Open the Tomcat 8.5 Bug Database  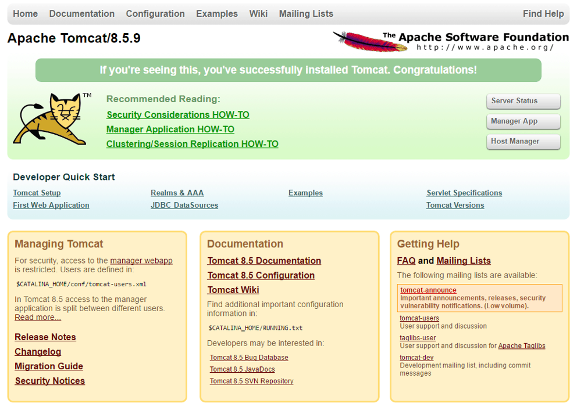pos(248,357)
